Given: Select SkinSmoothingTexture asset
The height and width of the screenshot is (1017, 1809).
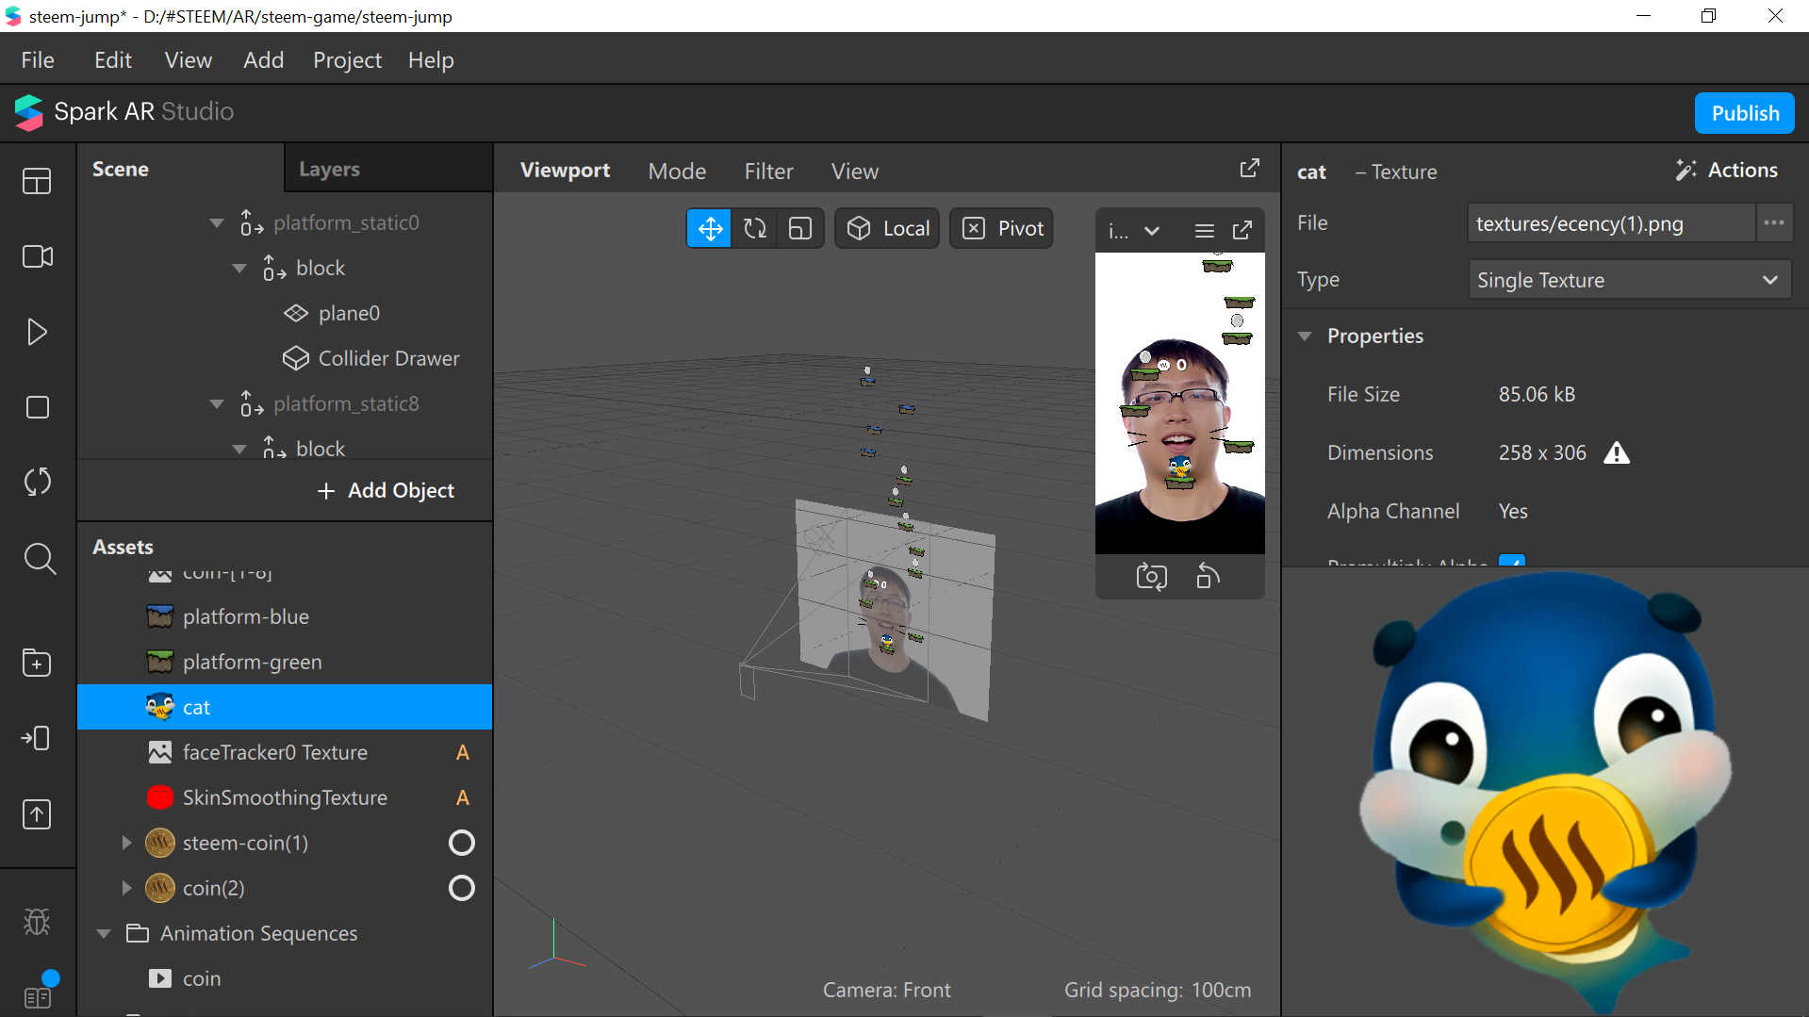Looking at the screenshot, I should coord(285,798).
